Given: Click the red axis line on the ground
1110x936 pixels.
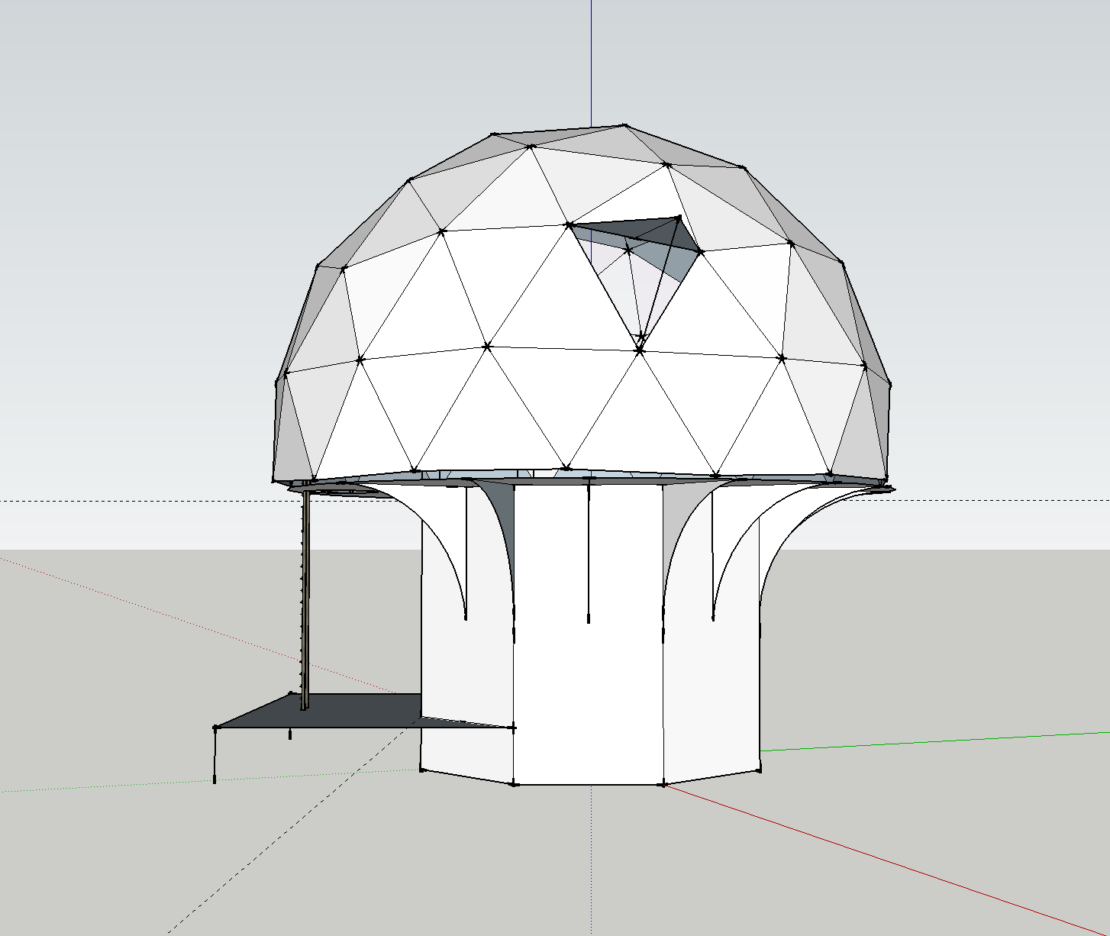Looking at the screenshot, I should [886, 859].
